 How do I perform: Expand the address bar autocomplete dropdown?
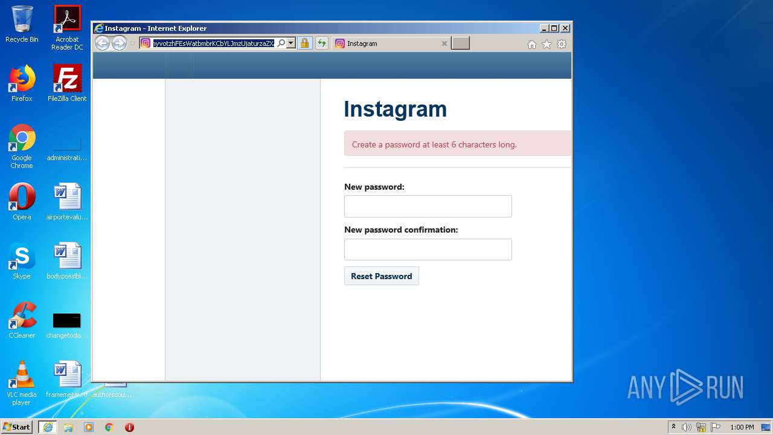pos(291,43)
